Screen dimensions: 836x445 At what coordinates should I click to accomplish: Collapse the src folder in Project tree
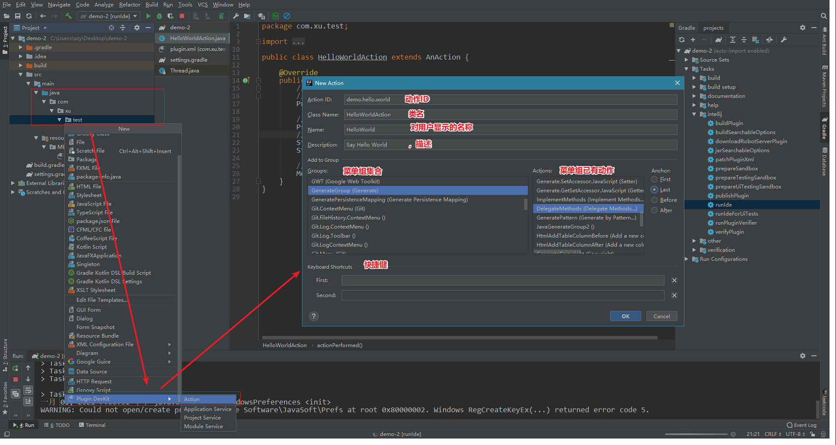coord(20,75)
